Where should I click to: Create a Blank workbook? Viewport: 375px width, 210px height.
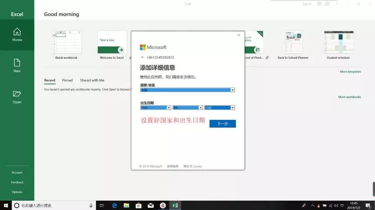pyautogui.click(x=67, y=45)
